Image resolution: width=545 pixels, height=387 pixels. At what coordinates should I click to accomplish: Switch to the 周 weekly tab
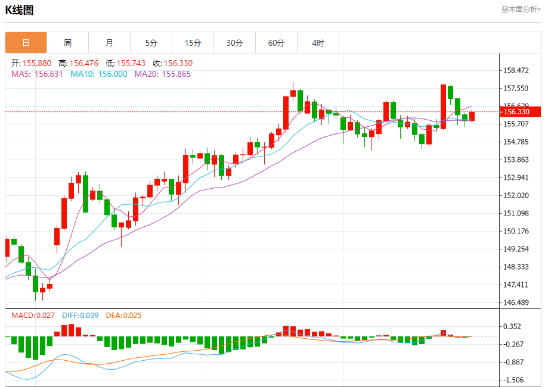(67, 43)
